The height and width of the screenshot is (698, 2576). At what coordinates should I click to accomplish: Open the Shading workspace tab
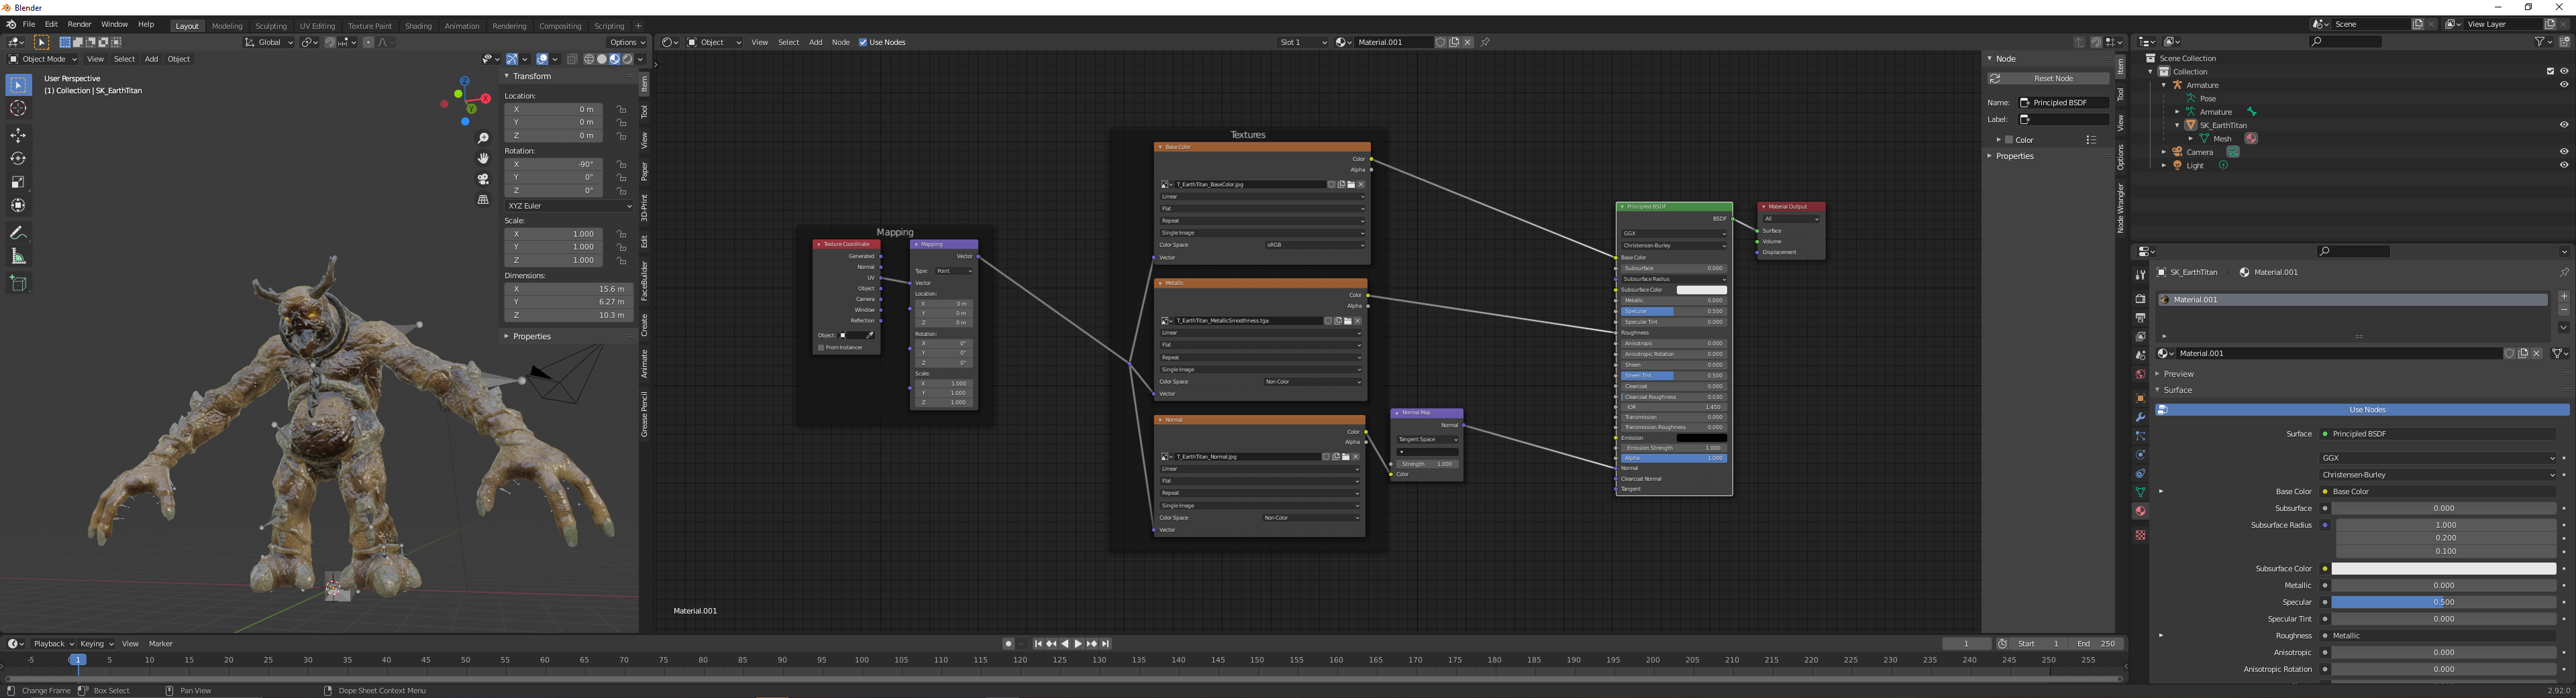(418, 26)
